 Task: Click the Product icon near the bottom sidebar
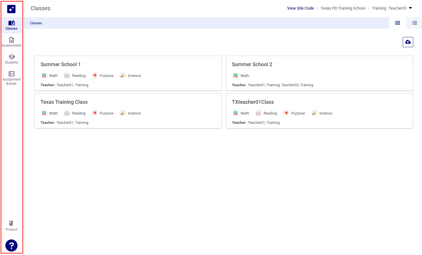[x=11, y=225]
